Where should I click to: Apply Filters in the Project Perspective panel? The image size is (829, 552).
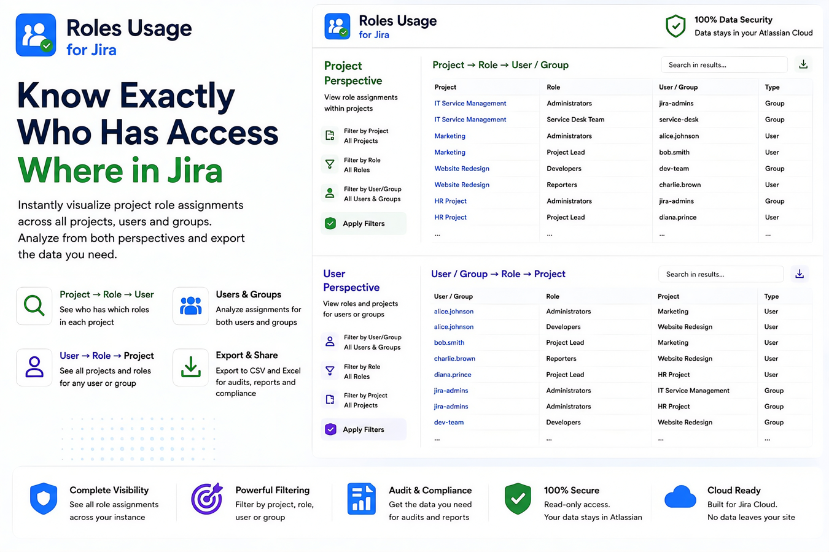(x=364, y=223)
